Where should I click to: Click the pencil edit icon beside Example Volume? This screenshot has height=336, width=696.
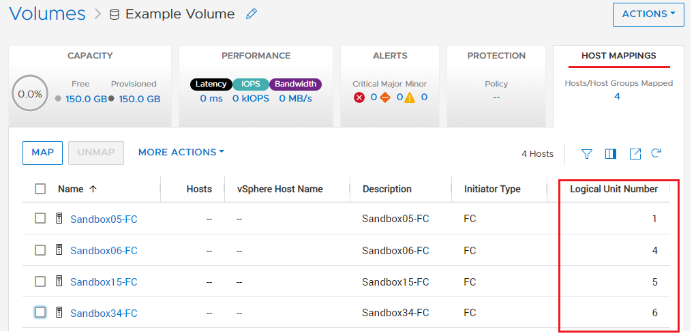click(x=252, y=14)
